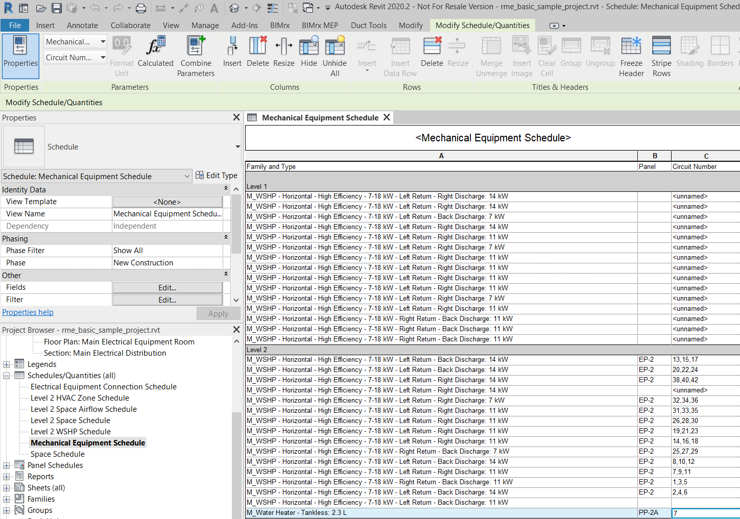Open Electrical Equipment Connection Schedule

pos(104,387)
